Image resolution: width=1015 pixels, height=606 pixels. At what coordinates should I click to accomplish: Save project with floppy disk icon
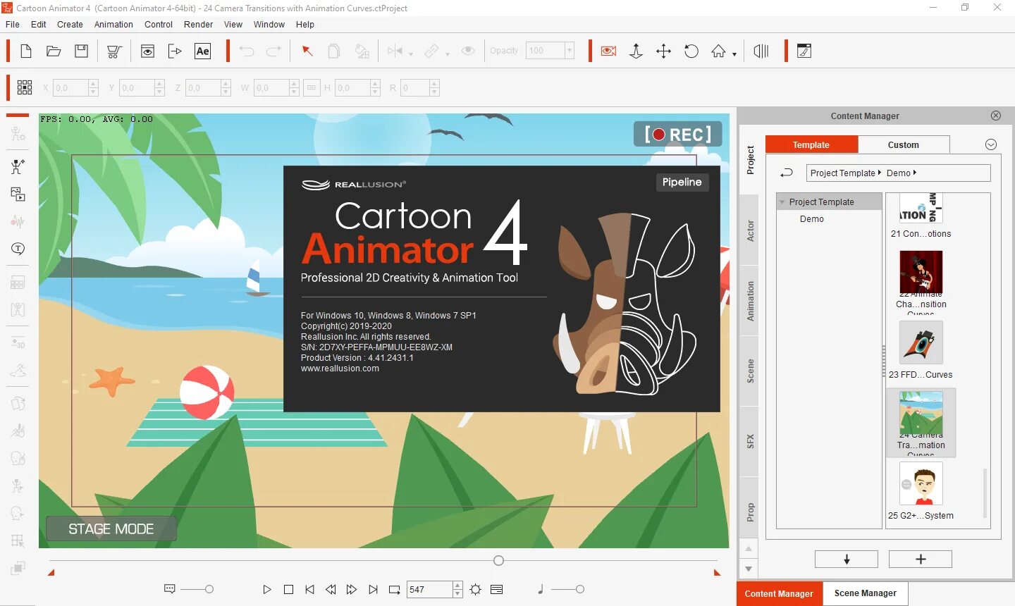point(82,51)
